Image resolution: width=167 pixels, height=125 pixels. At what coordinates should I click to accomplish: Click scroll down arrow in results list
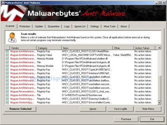[159, 103]
